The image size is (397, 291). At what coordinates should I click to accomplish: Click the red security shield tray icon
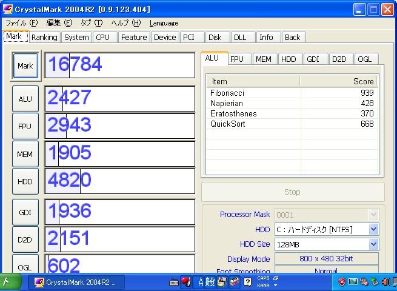342,282
